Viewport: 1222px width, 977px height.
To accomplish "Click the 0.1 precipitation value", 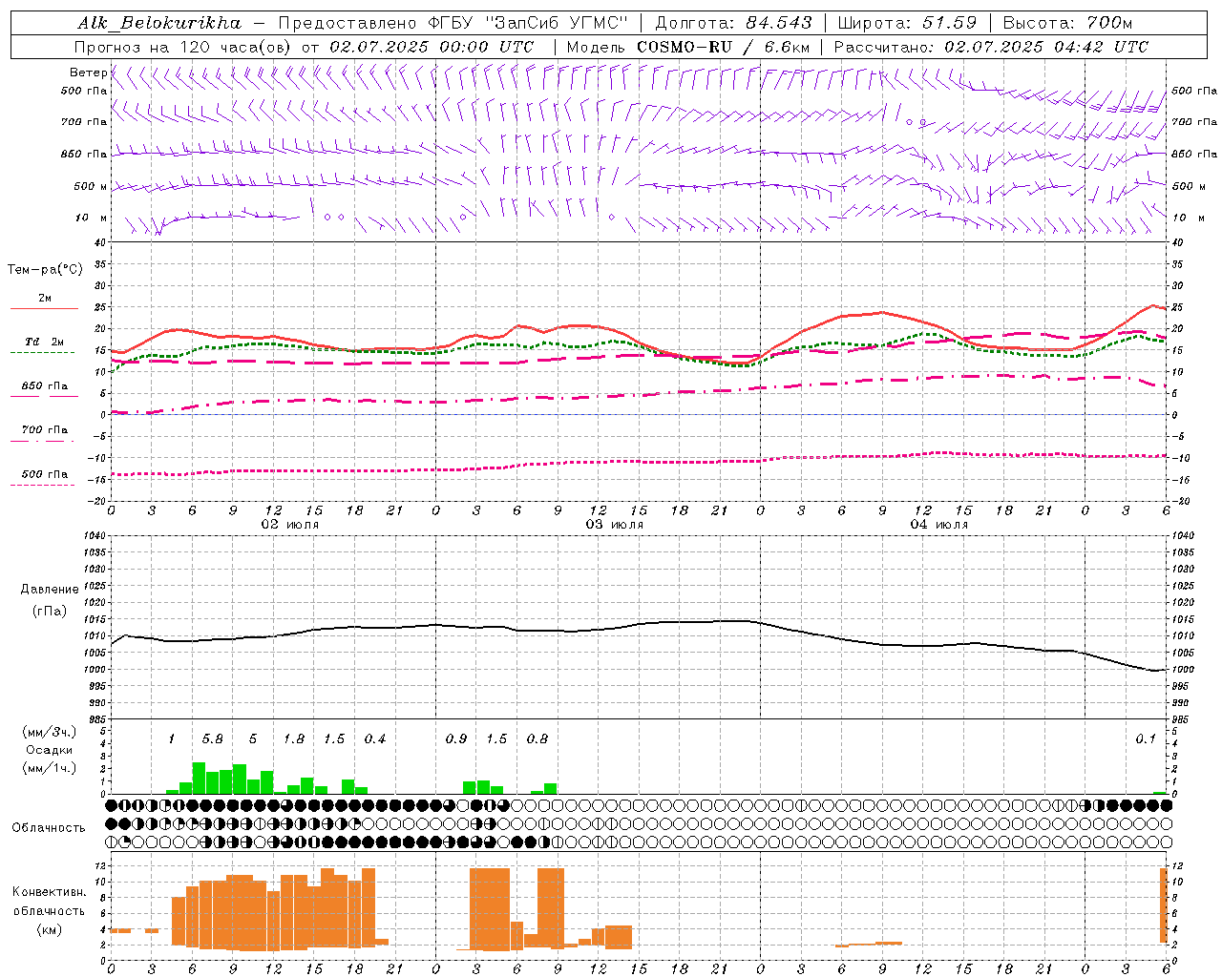I will tap(1146, 739).
